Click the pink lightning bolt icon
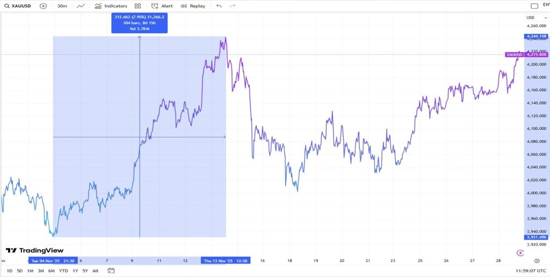Image resolution: width=550 pixels, height=277 pixels. coord(520,253)
